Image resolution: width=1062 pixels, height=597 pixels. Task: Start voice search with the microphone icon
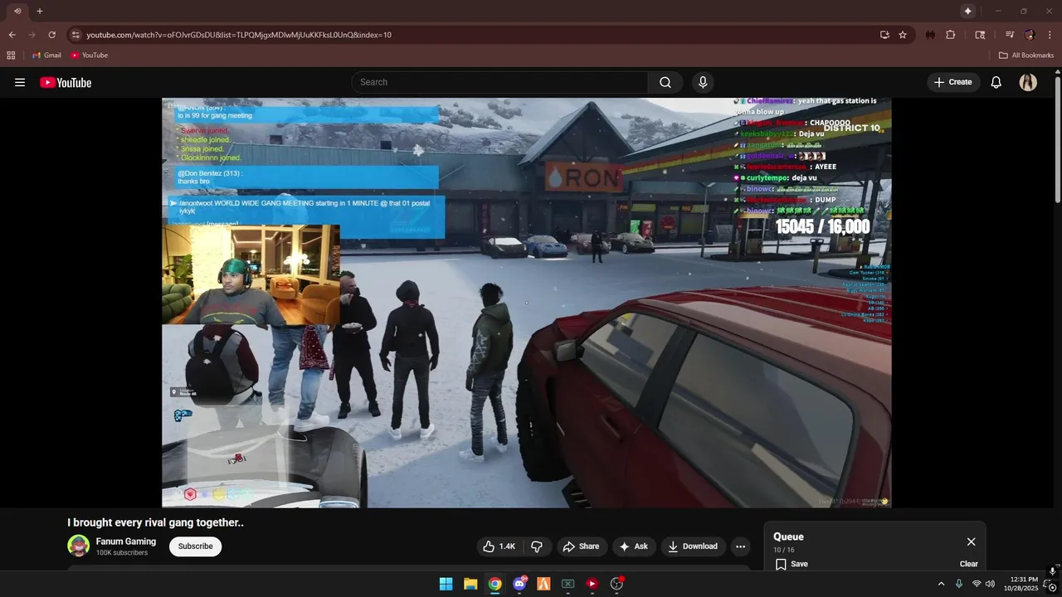[x=703, y=82]
